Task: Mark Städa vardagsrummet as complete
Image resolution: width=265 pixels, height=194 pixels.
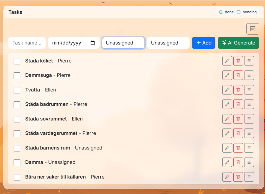Action: pyautogui.click(x=17, y=133)
